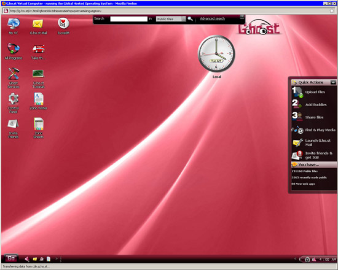338x270 pixels.
Task: Collapse the Quick Actions panel arrow
Action: tap(333, 82)
